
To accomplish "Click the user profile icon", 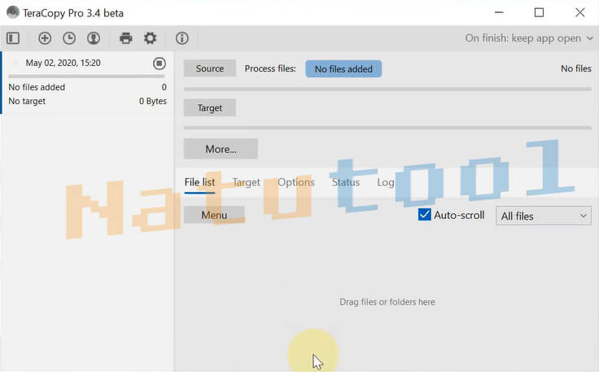I will pyautogui.click(x=94, y=38).
